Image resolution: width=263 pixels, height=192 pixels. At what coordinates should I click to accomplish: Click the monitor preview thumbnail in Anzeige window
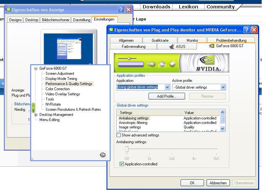click(x=69, y=48)
